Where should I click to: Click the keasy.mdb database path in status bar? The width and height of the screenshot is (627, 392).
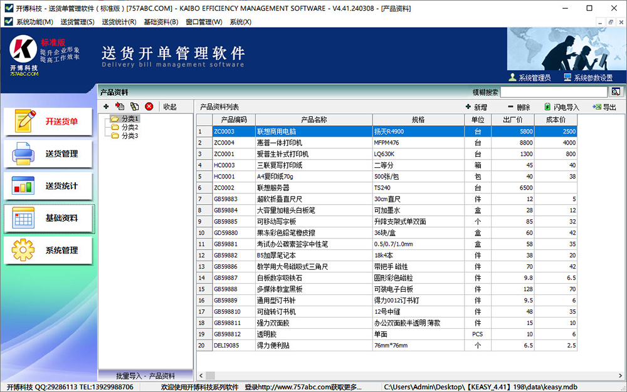480,387
